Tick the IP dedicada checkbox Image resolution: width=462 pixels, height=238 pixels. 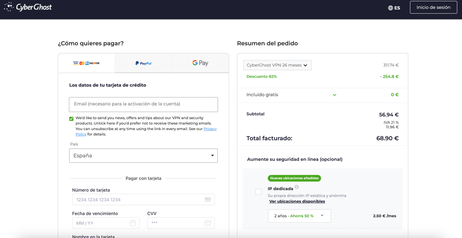[259, 191]
